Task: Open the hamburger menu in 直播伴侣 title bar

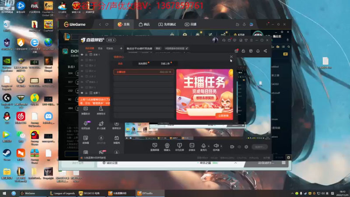Action: (251, 40)
